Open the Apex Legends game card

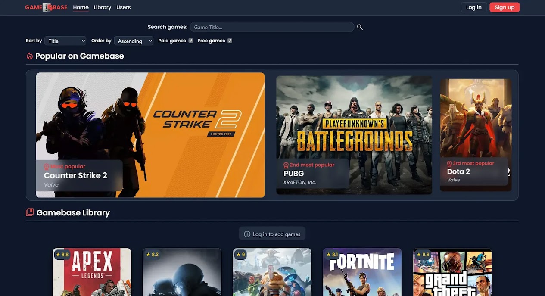(x=92, y=272)
